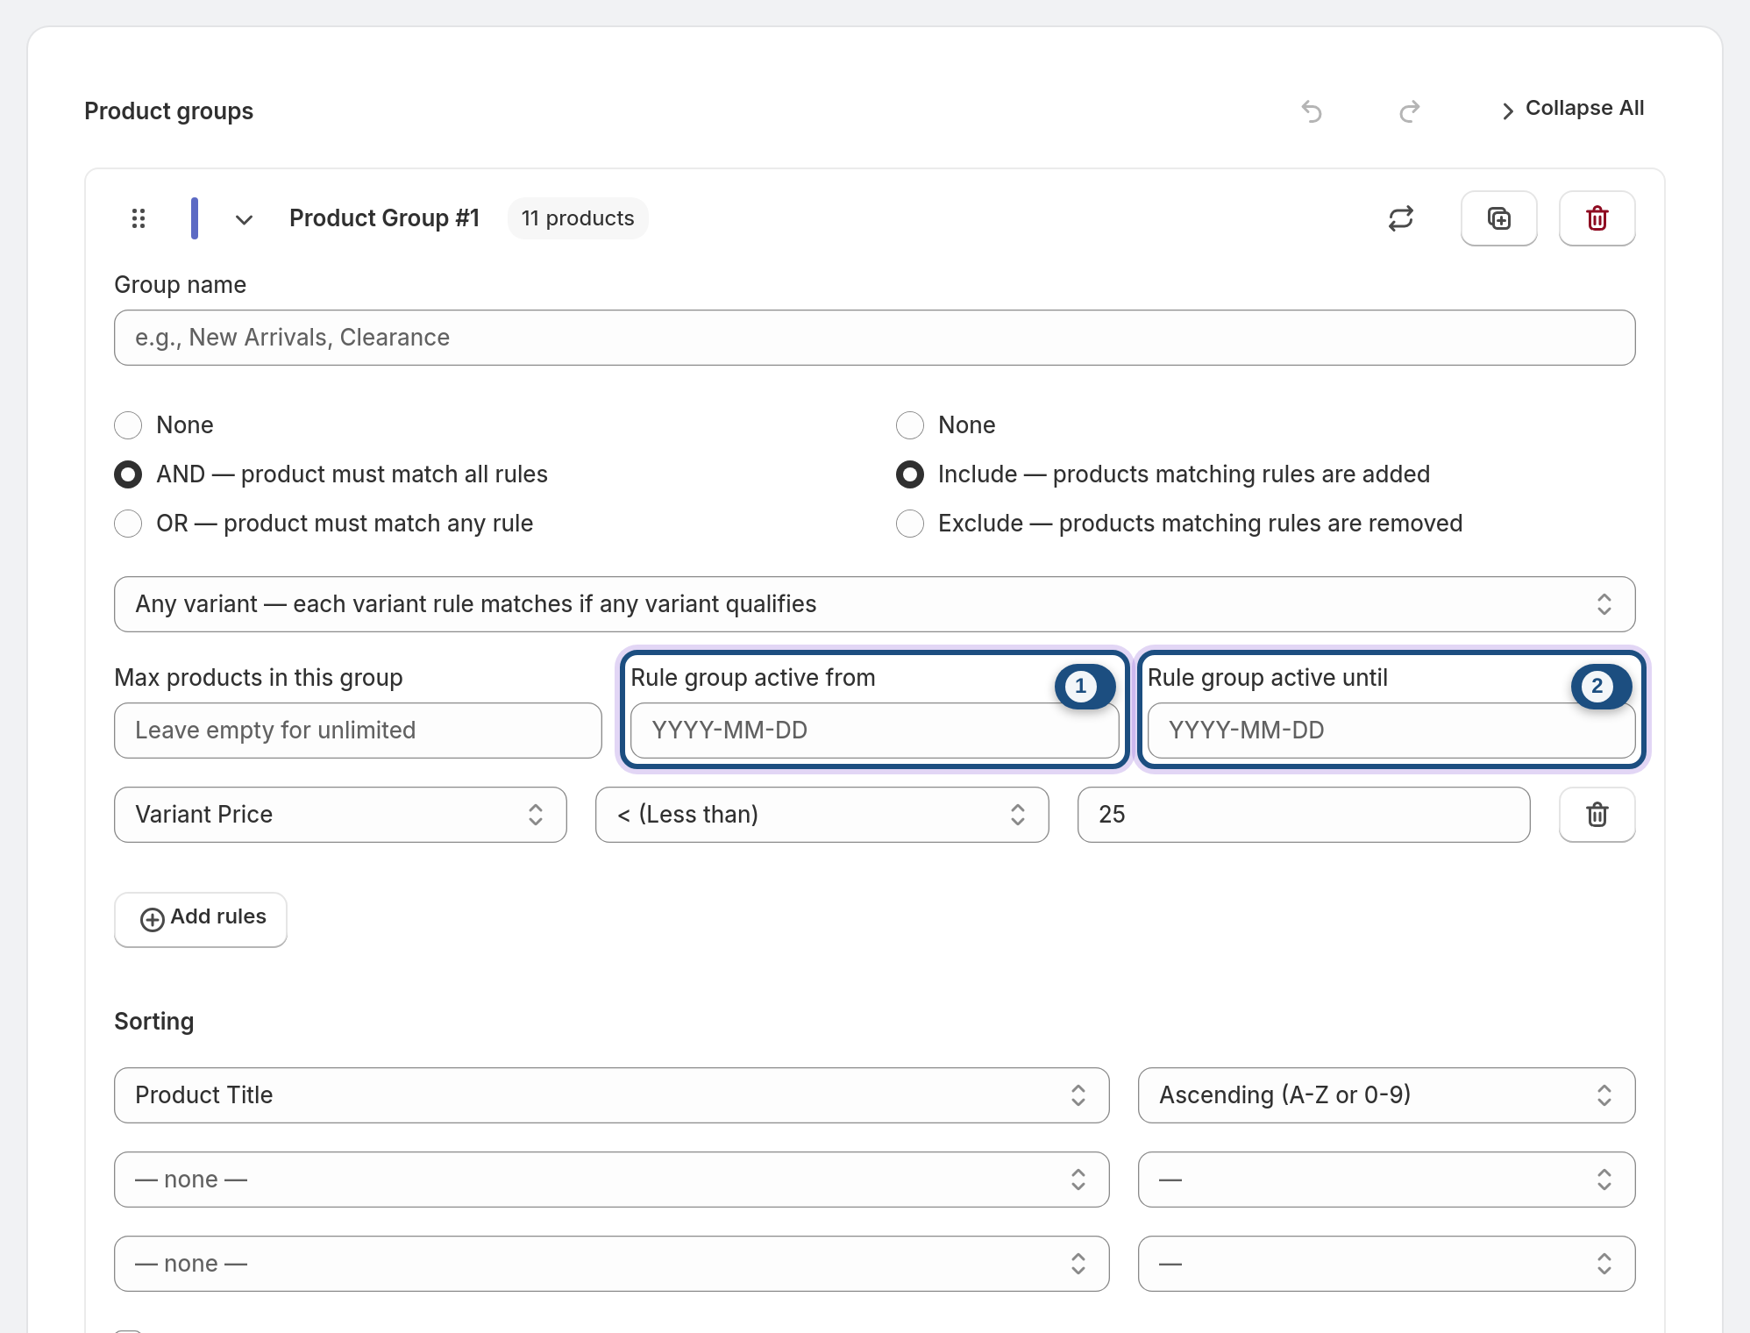Image resolution: width=1750 pixels, height=1333 pixels.
Task: Click the Max products in this group field
Action: pos(358,731)
